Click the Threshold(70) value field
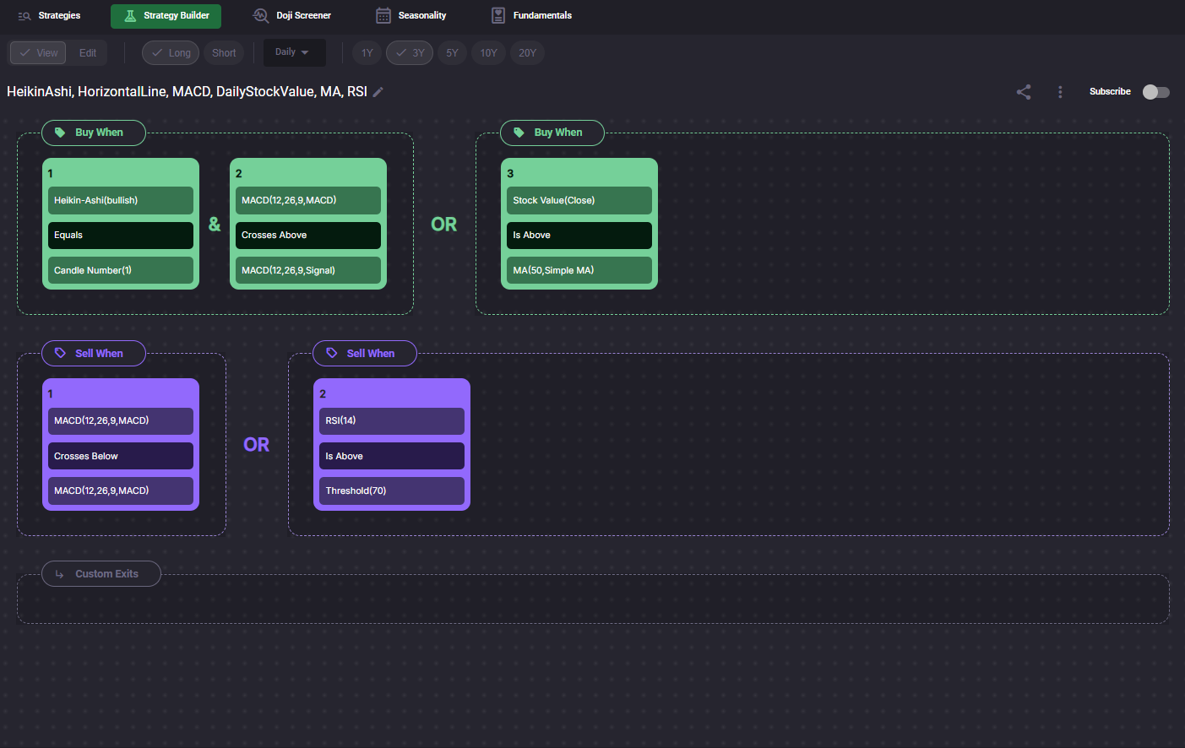 tap(391, 491)
